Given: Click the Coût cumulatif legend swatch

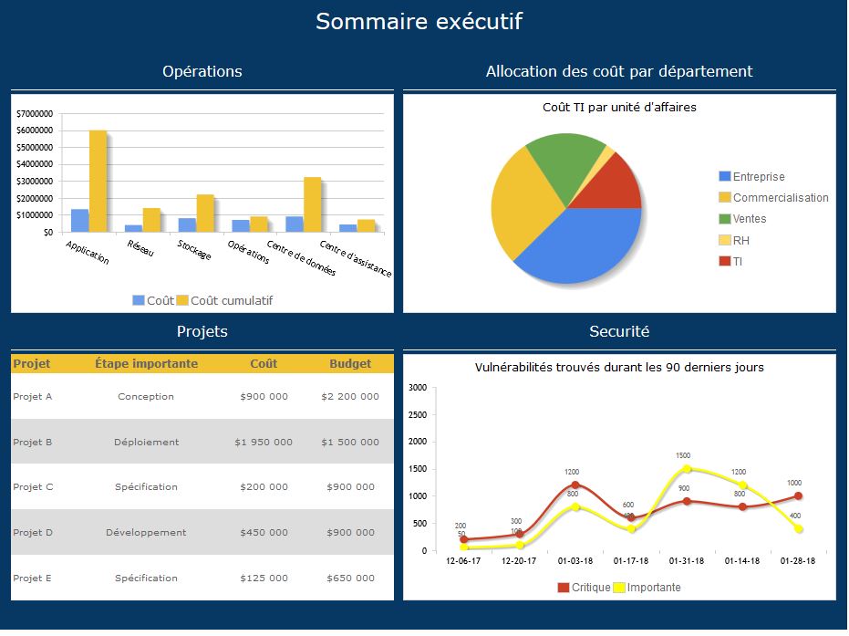Looking at the screenshot, I should pyautogui.click(x=182, y=300).
